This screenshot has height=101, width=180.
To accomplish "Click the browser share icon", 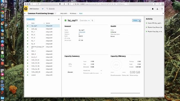I will [x=155, y=4].
